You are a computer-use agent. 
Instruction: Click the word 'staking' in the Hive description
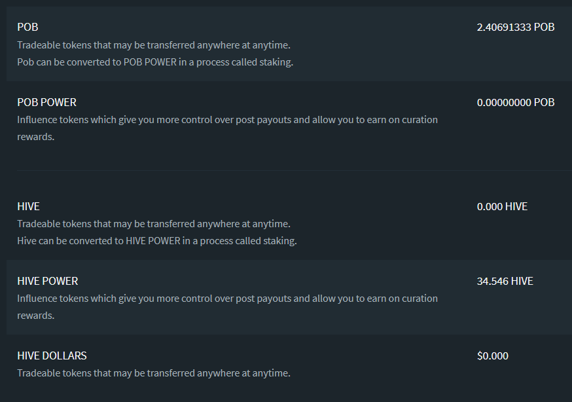tap(279, 240)
